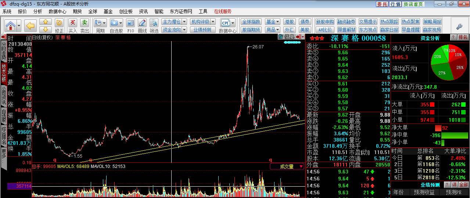This screenshot has width=470, height=198.
Task: Click the 融资融券 button
Action: coord(347,22)
